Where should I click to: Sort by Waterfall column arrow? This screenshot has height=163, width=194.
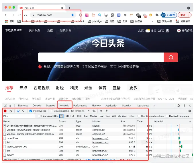coord(190,121)
